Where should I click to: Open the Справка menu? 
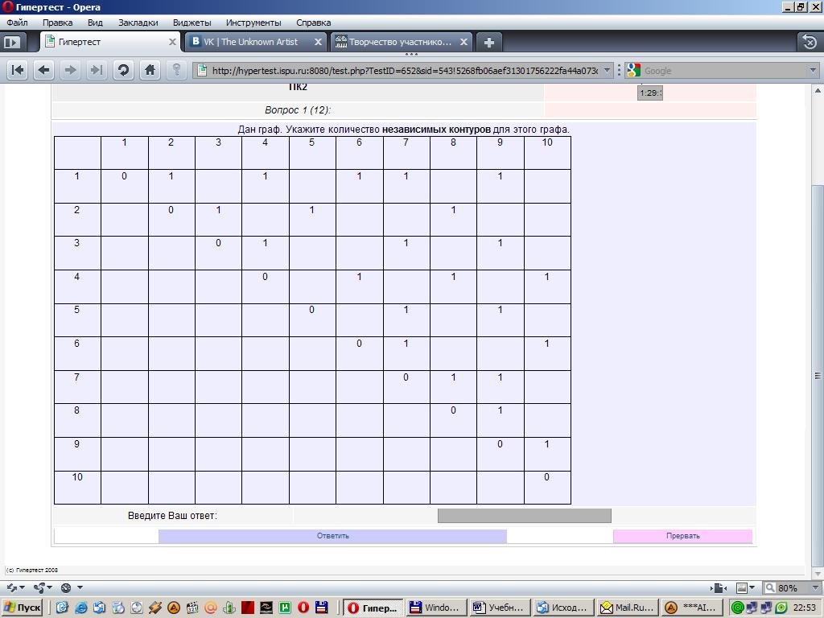pos(313,23)
